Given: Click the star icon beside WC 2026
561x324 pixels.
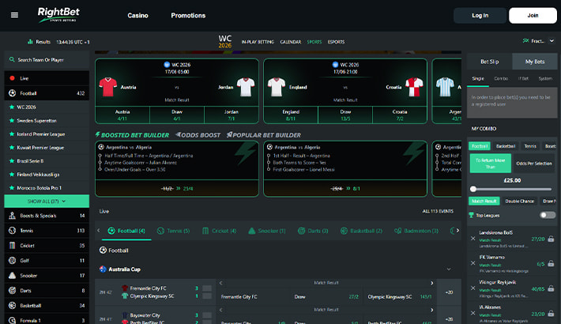Looking at the screenshot, I should click(12, 107).
